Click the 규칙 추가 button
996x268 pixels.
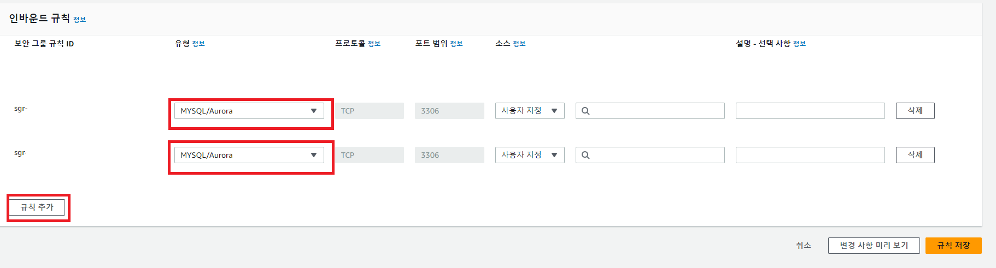tap(37, 207)
